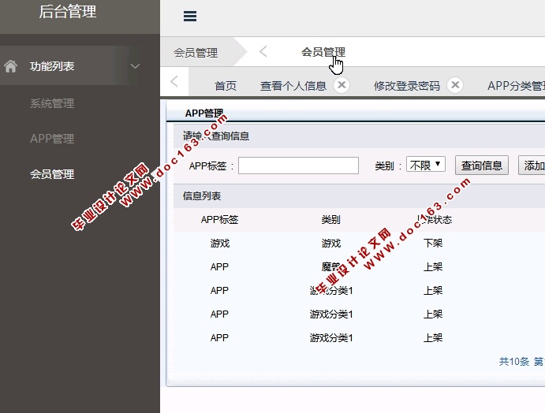Switch to the 首页 tab
Viewport: 545px width, 413px height.
(226, 85)
